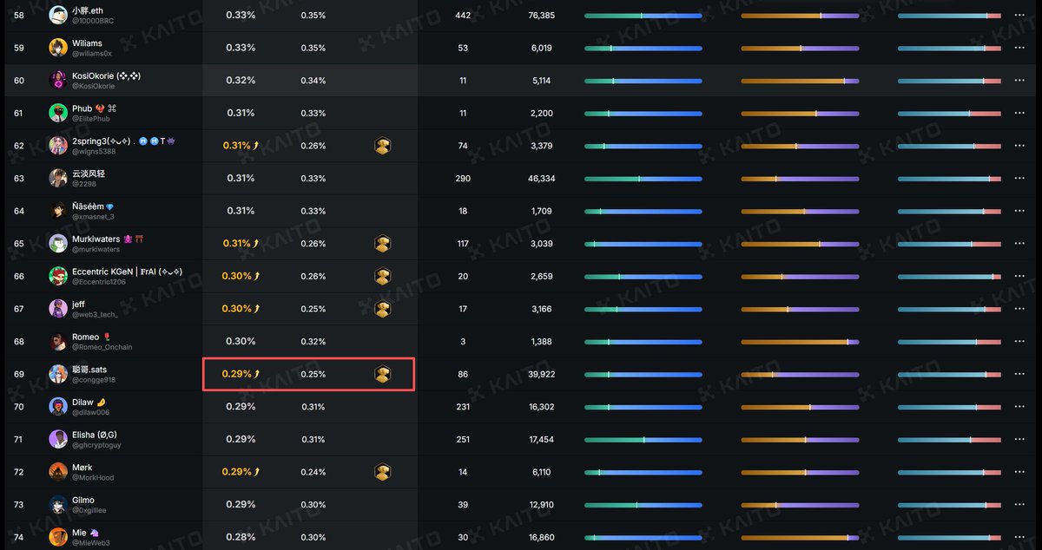The width and height of the screenshot is (1042, 550).
Task: Click handle @web3_tech_
Action: point(95,315)
